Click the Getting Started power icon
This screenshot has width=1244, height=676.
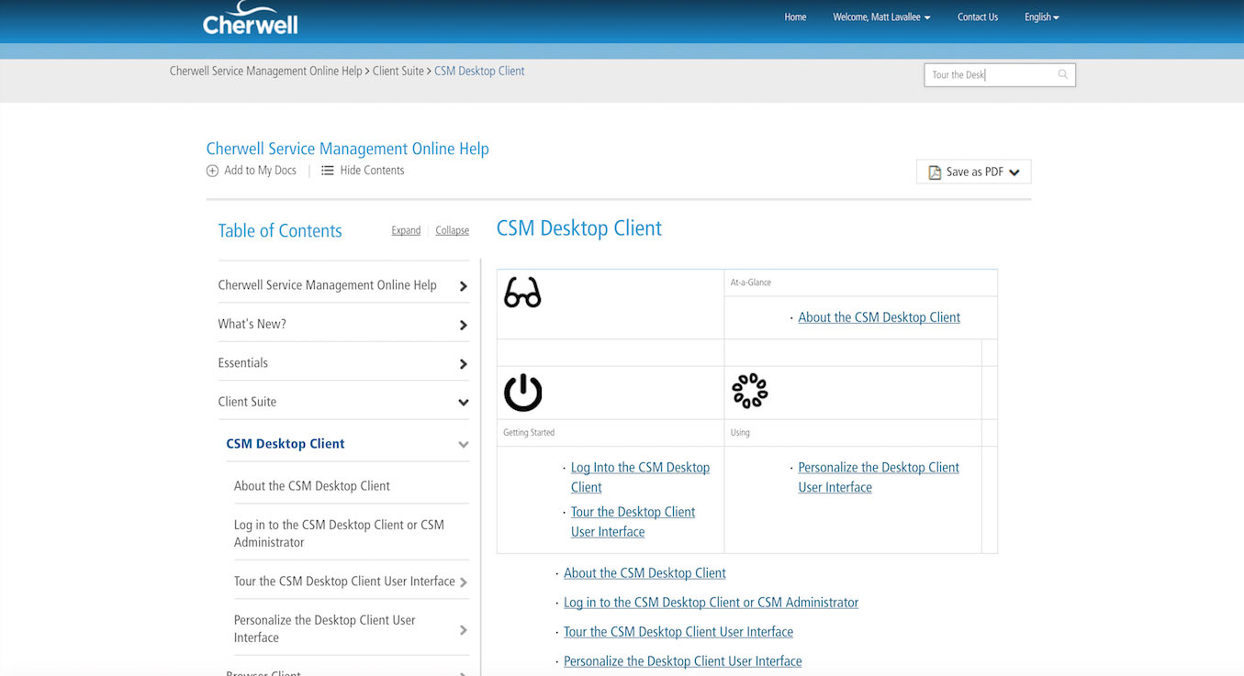pos(522,393)
